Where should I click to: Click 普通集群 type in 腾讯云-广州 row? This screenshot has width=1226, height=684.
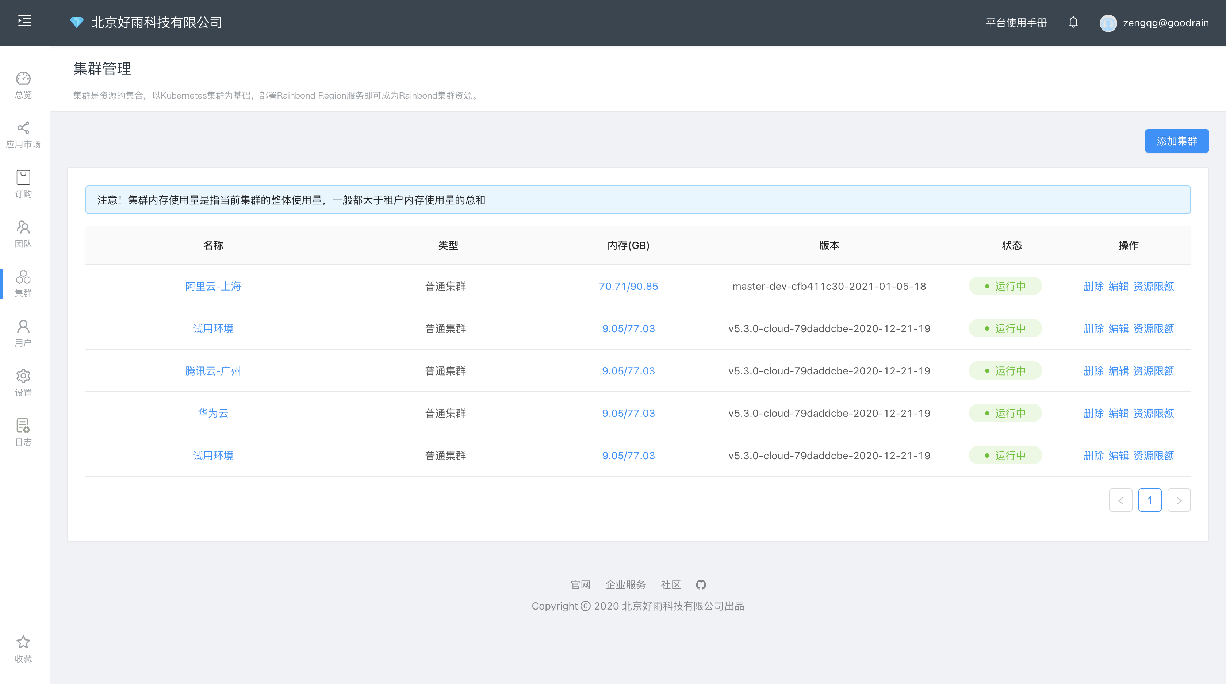pos(445,370)
